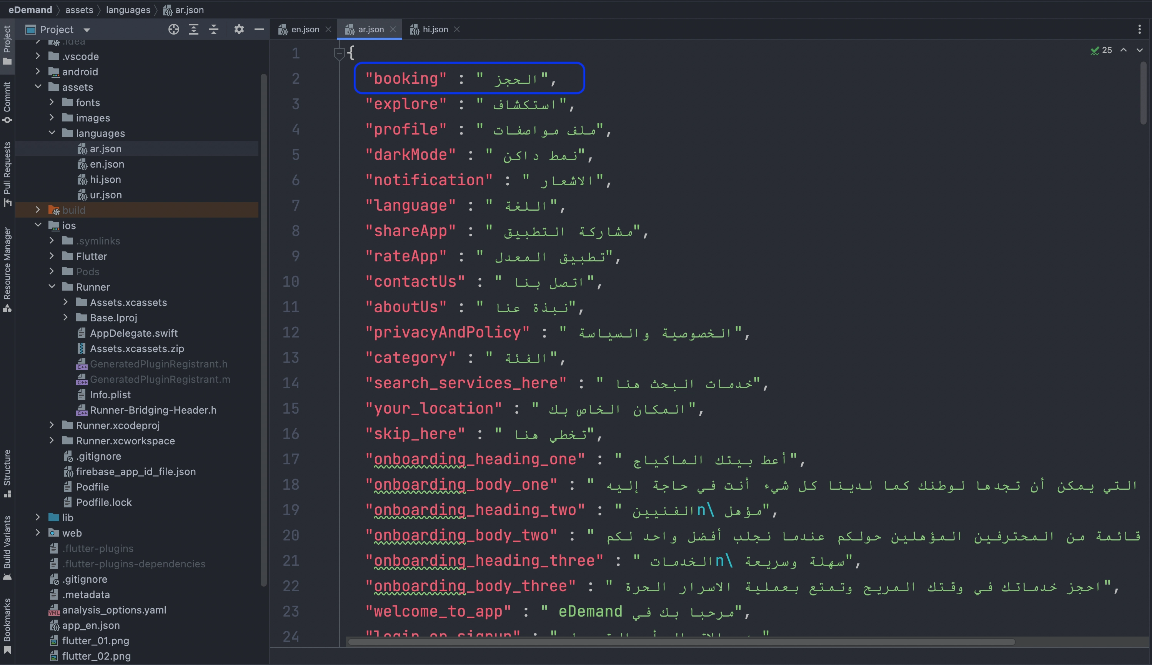Select analysis_options.yaml file
The width and height of the screenshot is (1152, 665).
click(114, 610)
